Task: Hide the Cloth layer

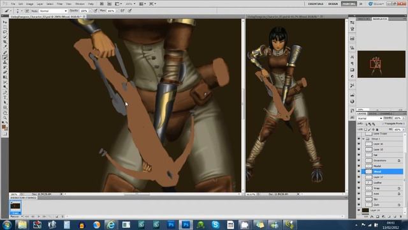Action: 359,204
